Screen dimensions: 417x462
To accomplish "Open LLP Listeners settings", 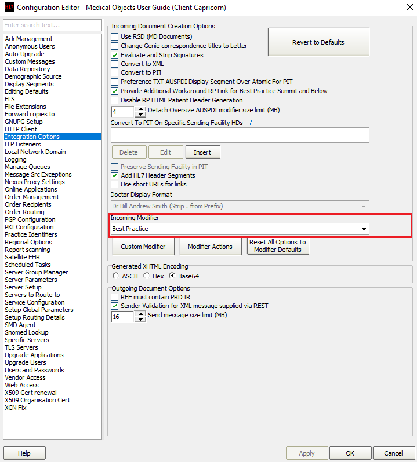I will click(23, 144).
